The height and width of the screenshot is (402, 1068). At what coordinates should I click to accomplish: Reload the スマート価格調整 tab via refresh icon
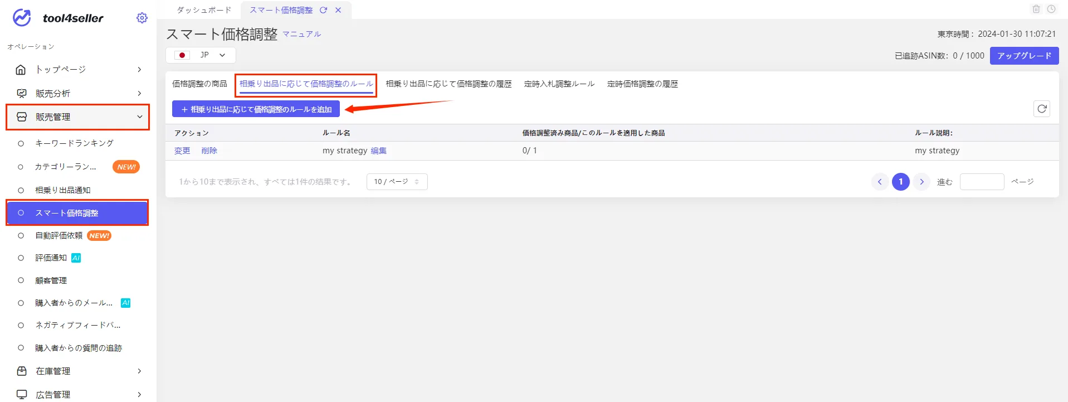[x=323, y=10]
